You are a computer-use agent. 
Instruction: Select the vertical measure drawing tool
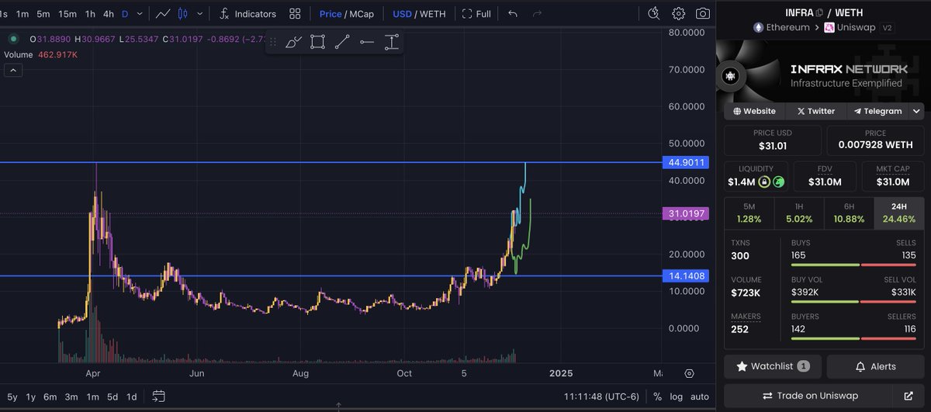coord(392,43)
